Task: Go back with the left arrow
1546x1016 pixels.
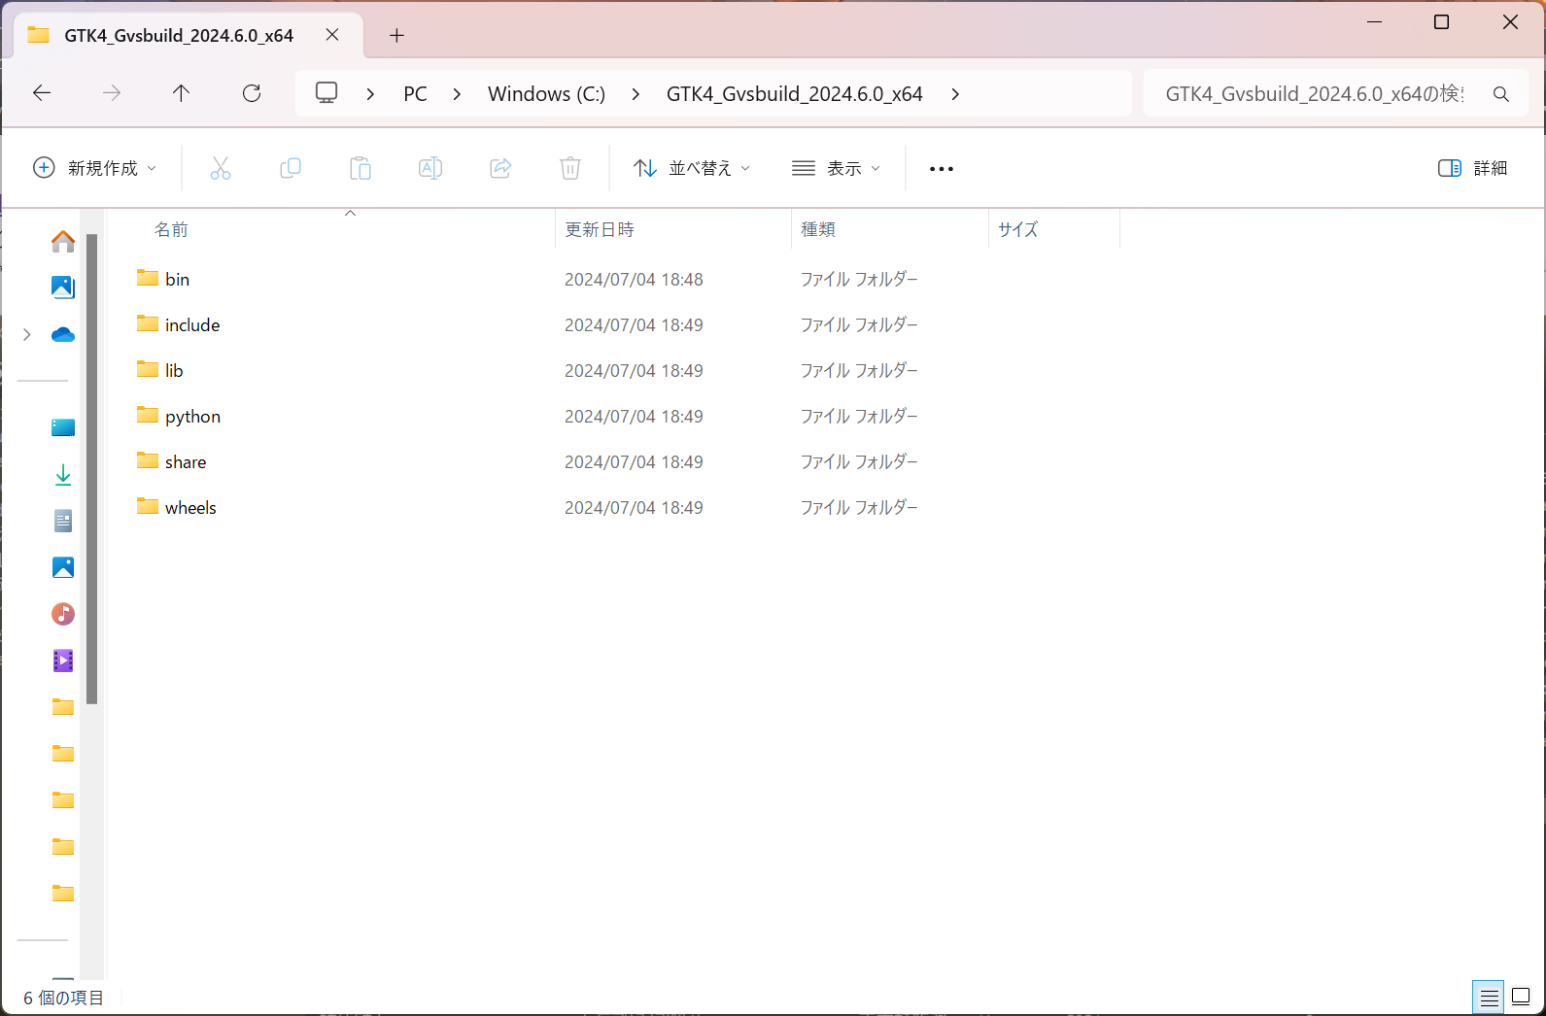Action: [x=42, y=93]
